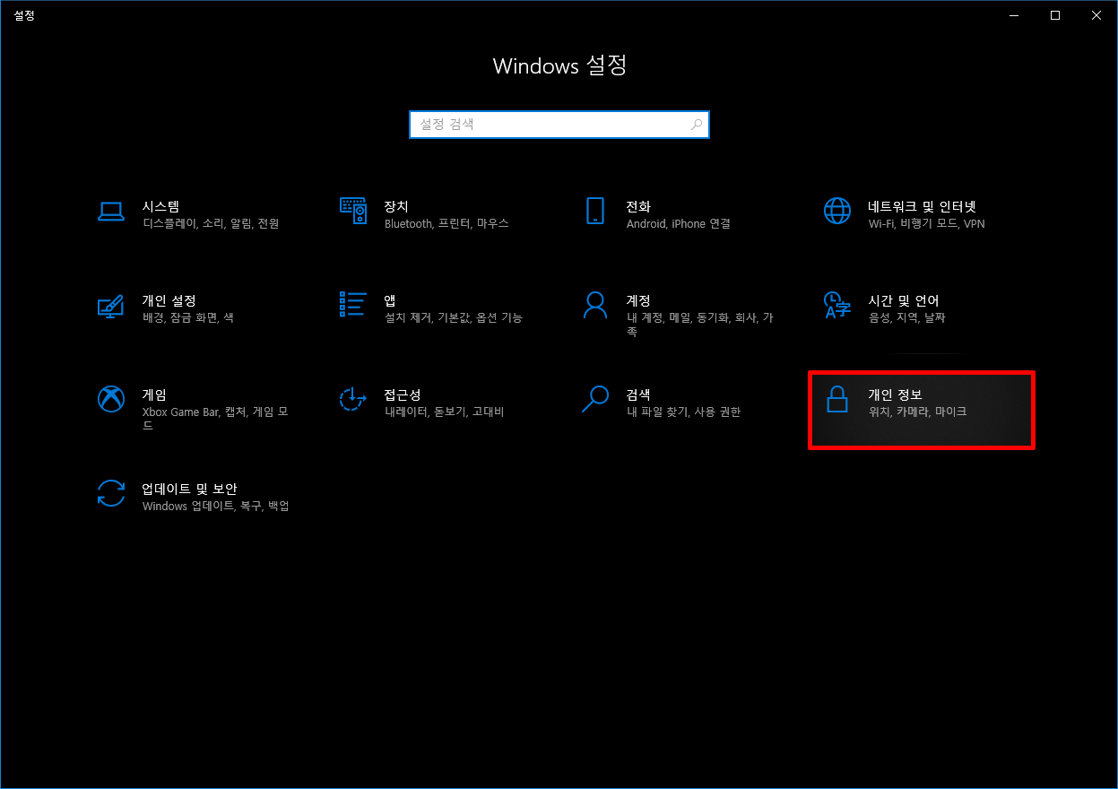Image resolution: width=1118 pixels, height=789 pixels.
Task: Close the 설정 window
Action: click(1096, 15)
